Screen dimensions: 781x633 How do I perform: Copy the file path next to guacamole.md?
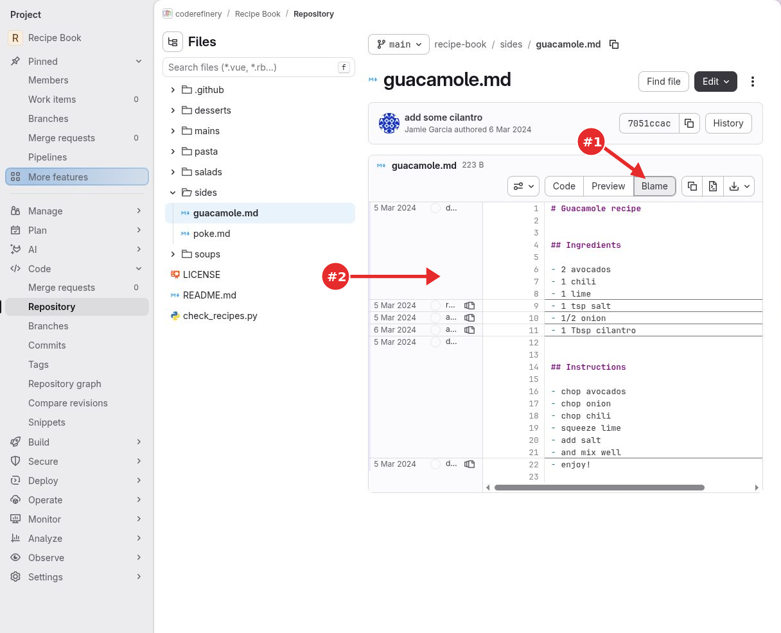tap(614, 44)
